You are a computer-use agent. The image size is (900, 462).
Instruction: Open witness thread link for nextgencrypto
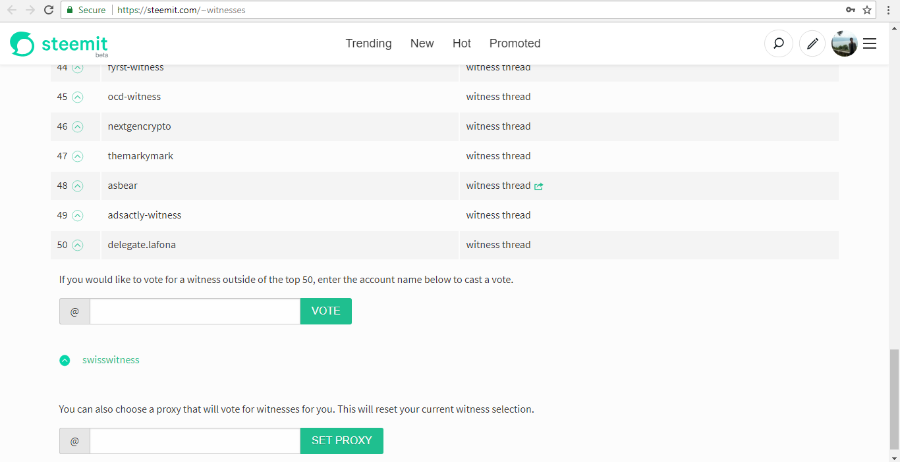pos(498,126)
